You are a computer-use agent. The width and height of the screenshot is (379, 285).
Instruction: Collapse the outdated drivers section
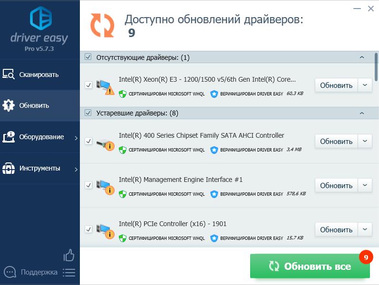point(362,113)
